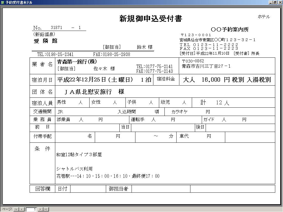Screen dimensions: 283x212
Task: Click the 入込時間 label
Action: coord(127,112)
